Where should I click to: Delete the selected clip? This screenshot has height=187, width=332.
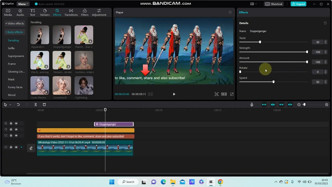(x=44, y=104)
